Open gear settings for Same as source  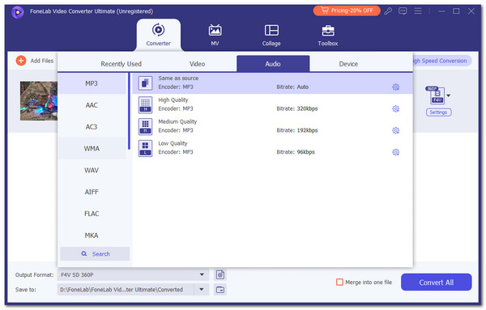pos(395,87)
